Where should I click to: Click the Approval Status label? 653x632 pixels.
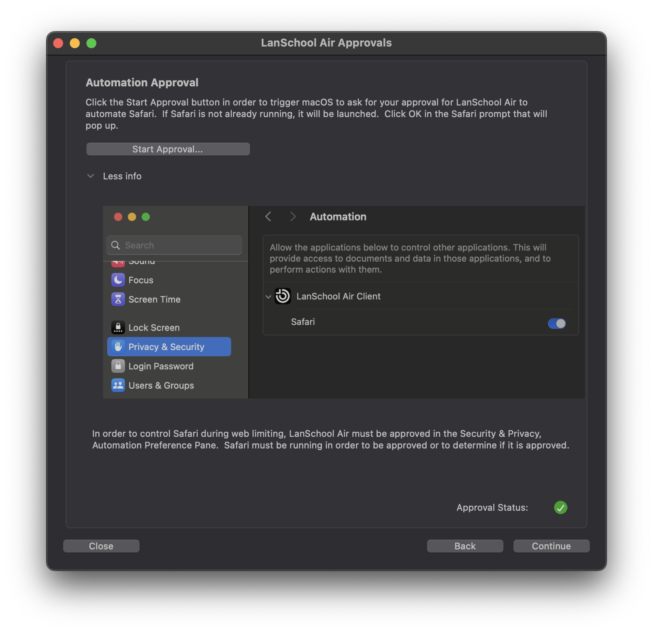tap(492, 507)
